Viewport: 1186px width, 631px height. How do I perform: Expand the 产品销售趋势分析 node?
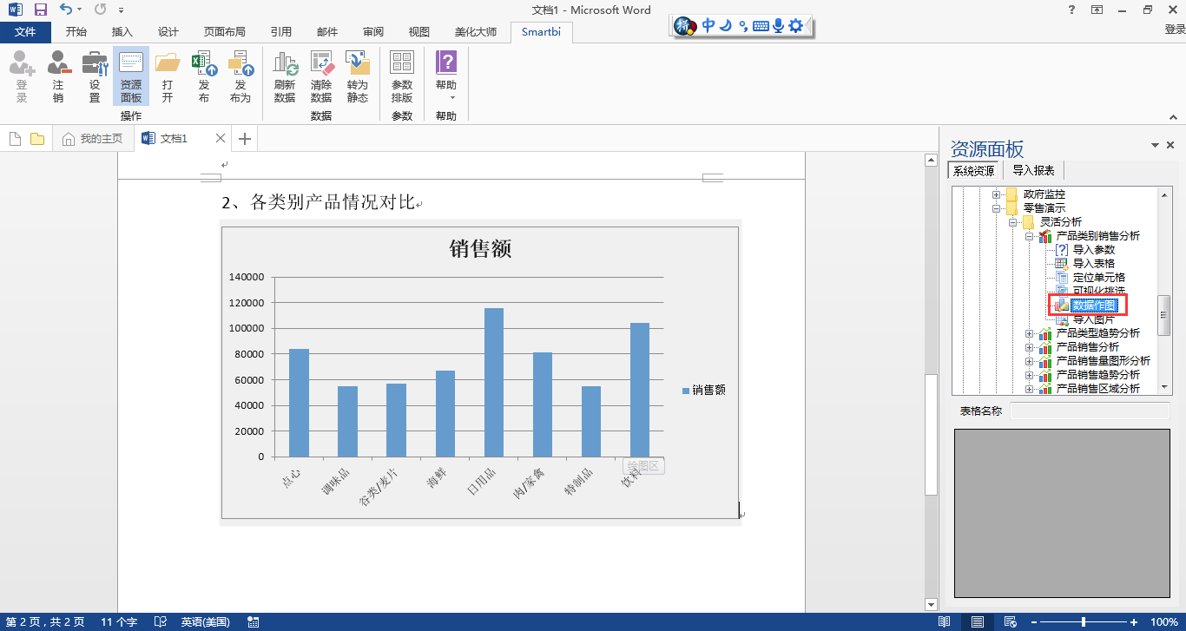[1030, 375]
